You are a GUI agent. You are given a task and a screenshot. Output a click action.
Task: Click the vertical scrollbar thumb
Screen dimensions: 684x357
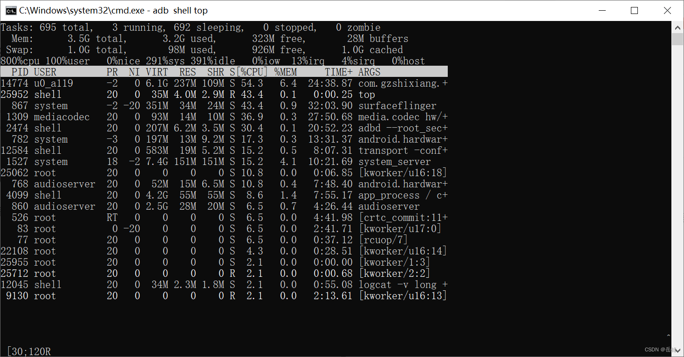pyautogui.click(x=677, y=39)
